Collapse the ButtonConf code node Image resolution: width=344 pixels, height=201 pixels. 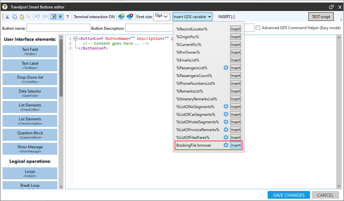click(x=75, y=38)
